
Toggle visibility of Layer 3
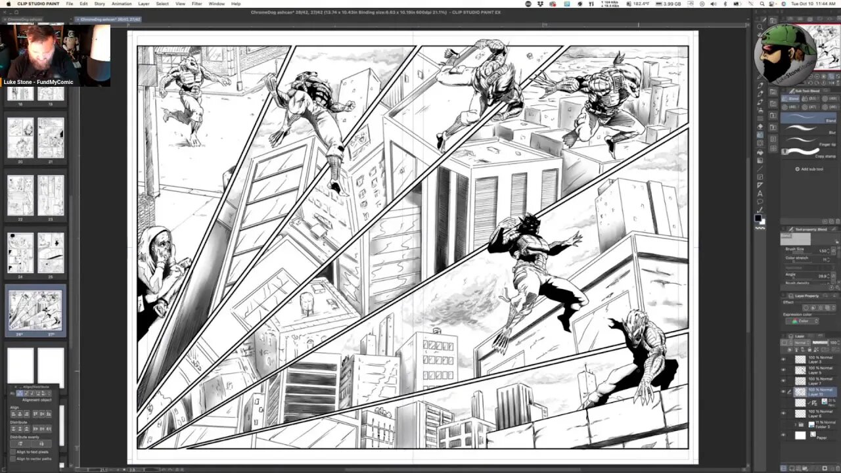tap(783, 359)
